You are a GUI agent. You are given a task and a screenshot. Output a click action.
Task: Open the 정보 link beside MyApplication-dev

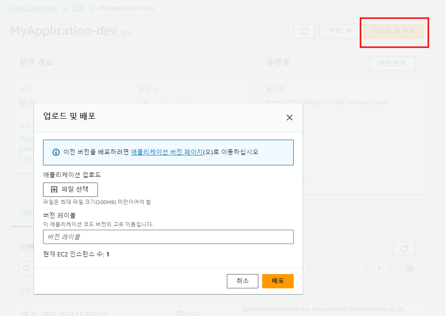click(x=126, y=33)
